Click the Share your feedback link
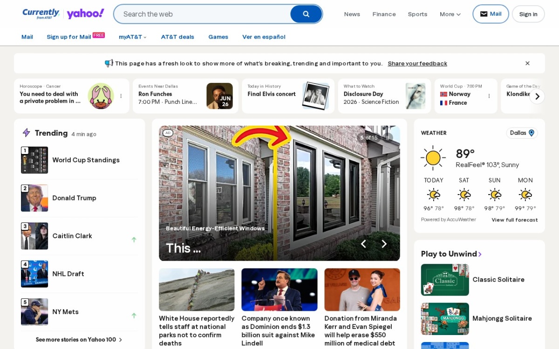The image size is (559, 349). point(417,63)
